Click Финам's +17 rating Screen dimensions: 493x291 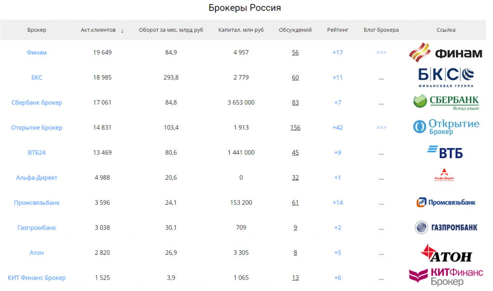pyautogui.click(x=337, y=53)
